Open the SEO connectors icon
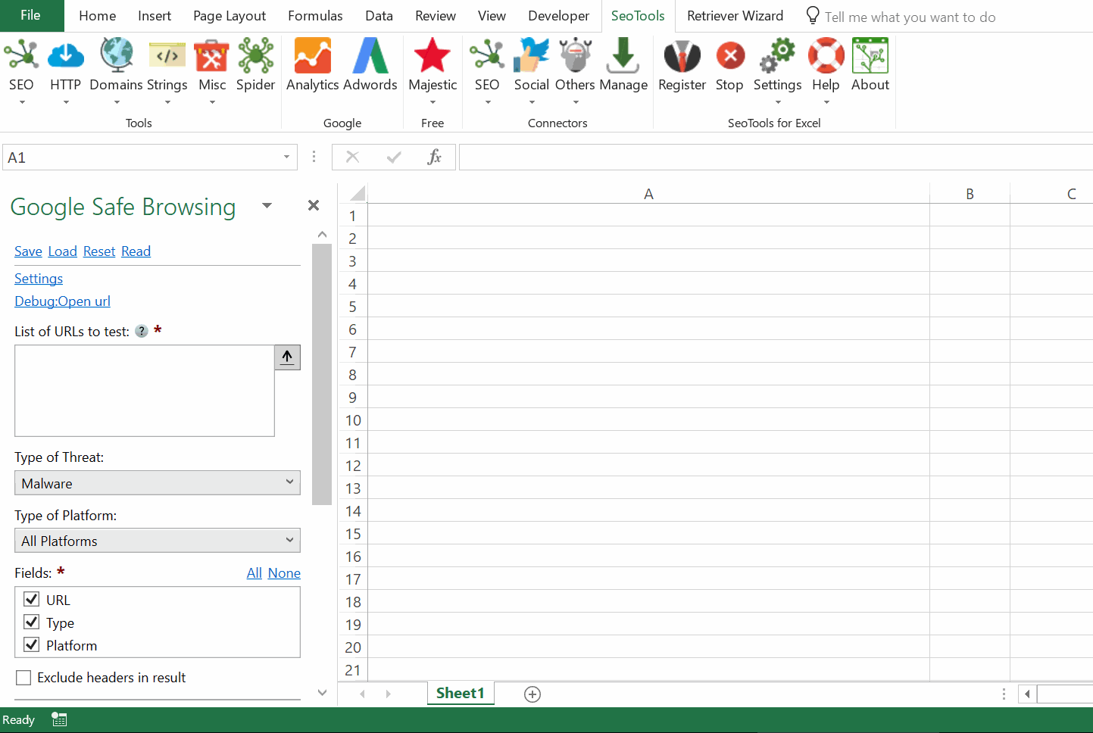This screenshot has height=733, width=1093. click(x=487, y=56)
